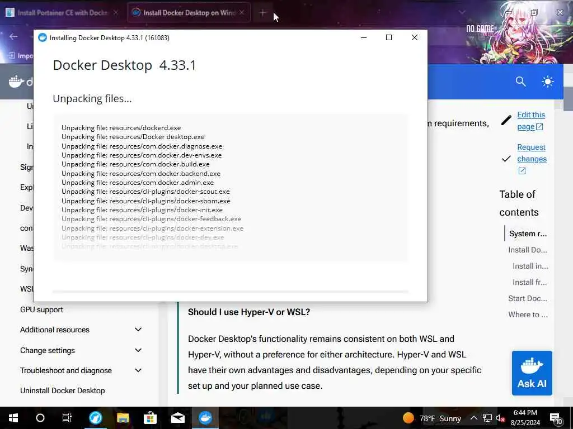Click Docker installer icon in taskbar
Viewport: 573px width, 429px height.
(205, 418)
